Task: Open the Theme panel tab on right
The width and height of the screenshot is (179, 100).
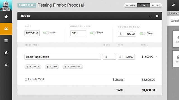Action: tap(174, 13)
